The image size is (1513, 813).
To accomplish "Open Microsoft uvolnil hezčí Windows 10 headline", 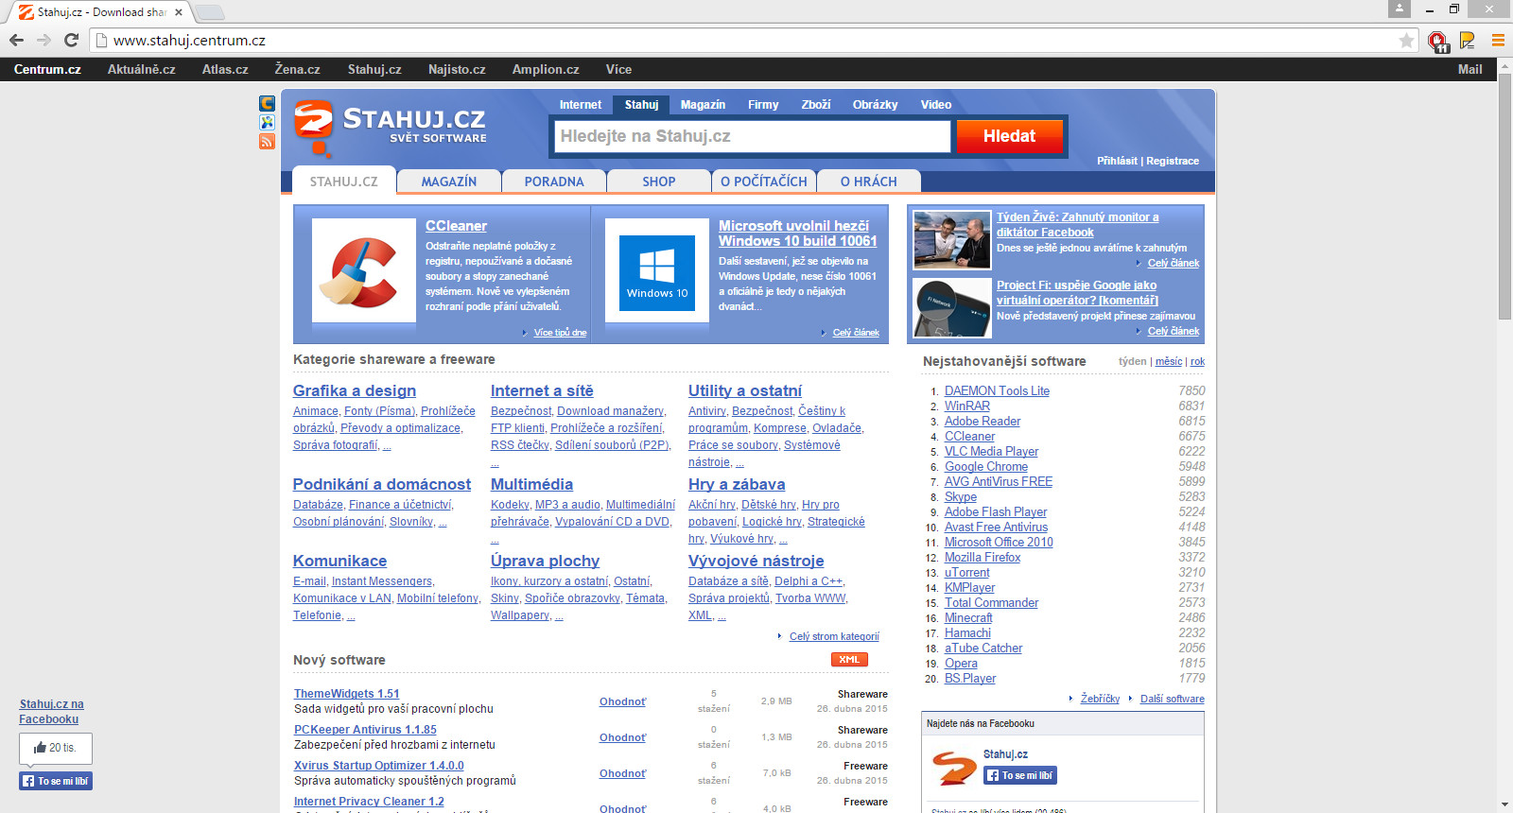I will coord(798,234).
